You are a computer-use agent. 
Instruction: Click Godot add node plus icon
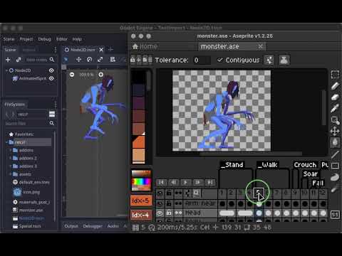point(8,60)
